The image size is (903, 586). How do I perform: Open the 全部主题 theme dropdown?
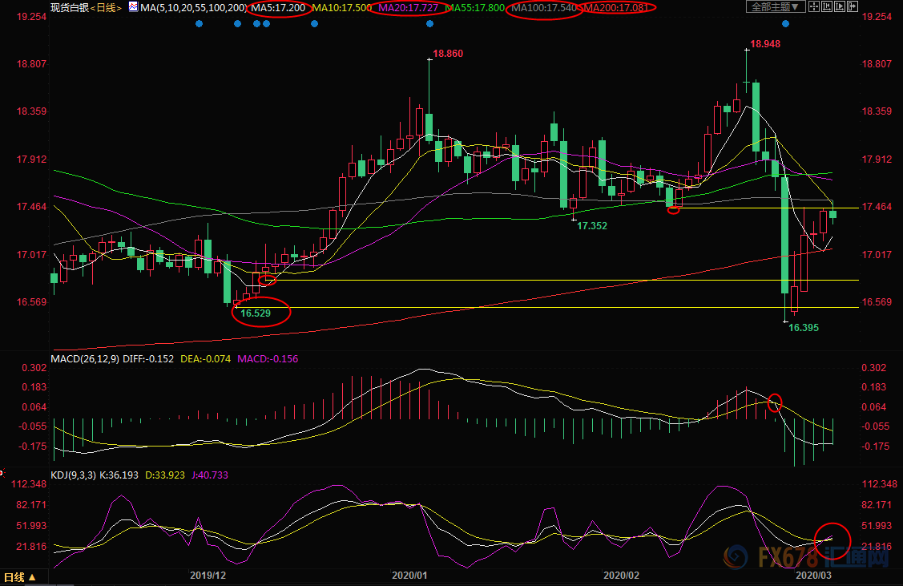(776, 7)
